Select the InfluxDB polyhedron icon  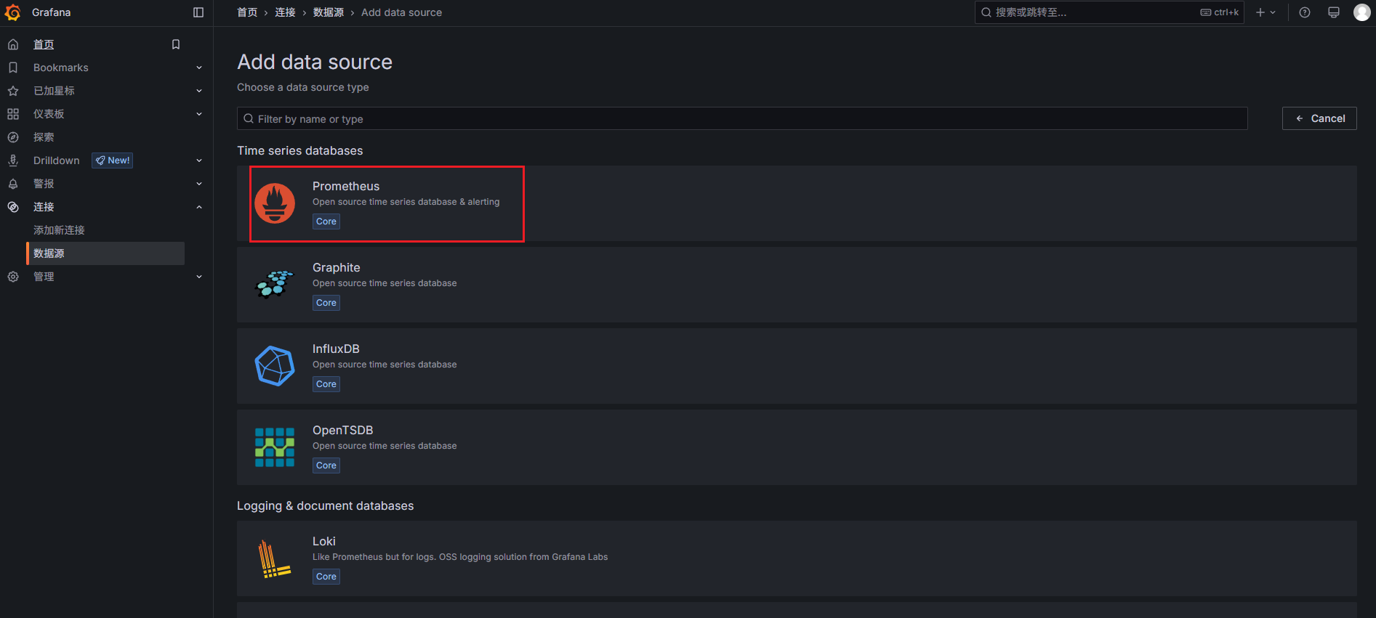click(275, 366)
